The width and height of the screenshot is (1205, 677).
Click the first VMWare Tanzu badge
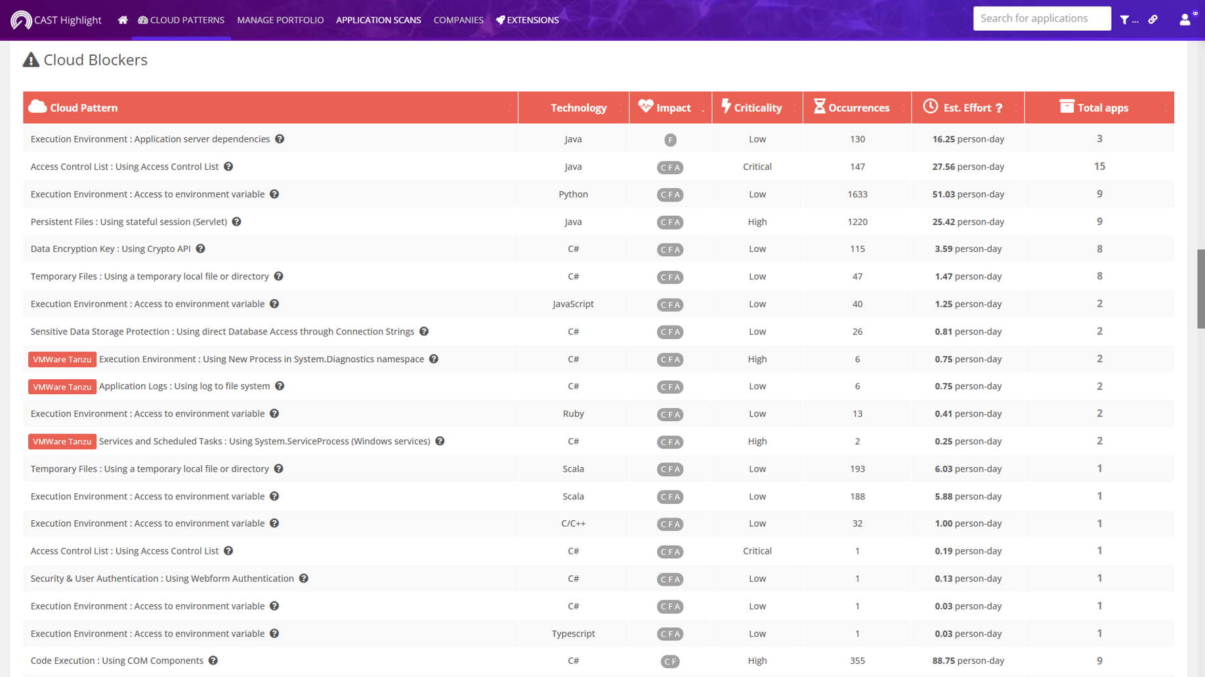[62, 359]
